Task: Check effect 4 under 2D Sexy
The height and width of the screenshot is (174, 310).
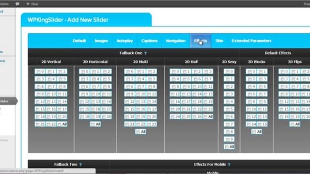Action: tap(228, 102)
